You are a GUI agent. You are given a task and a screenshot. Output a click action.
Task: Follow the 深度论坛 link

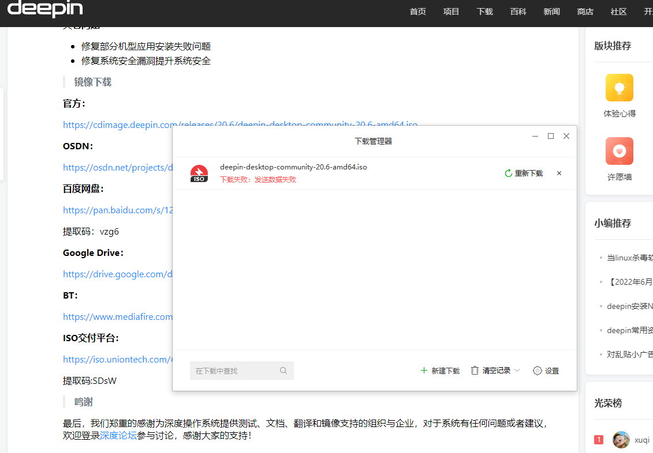point(118,436)
